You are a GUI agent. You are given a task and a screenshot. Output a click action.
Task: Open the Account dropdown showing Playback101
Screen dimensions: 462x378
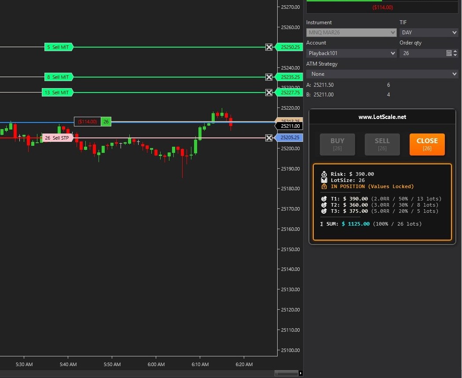coord(351,53)
